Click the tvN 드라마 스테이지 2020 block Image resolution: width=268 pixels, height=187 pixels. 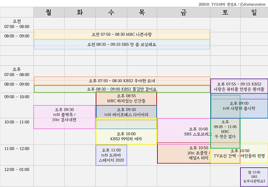pos(111,155)
